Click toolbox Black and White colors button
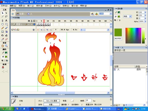The height and width of the screenshot is (111, 148). click(2, 61)
